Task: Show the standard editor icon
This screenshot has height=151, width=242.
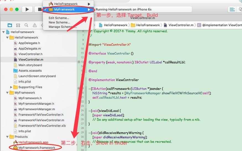Action: point(232,10)
